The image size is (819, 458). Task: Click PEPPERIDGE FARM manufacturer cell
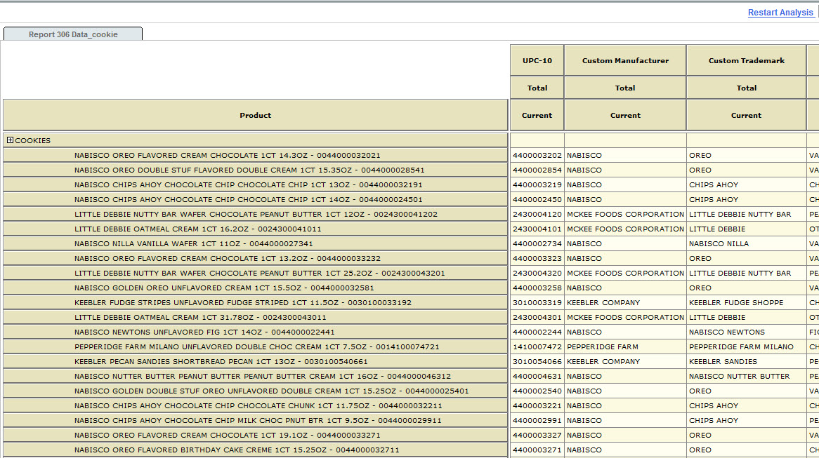[x=625, y=346]
